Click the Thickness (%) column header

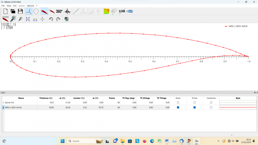coord(46,98)
